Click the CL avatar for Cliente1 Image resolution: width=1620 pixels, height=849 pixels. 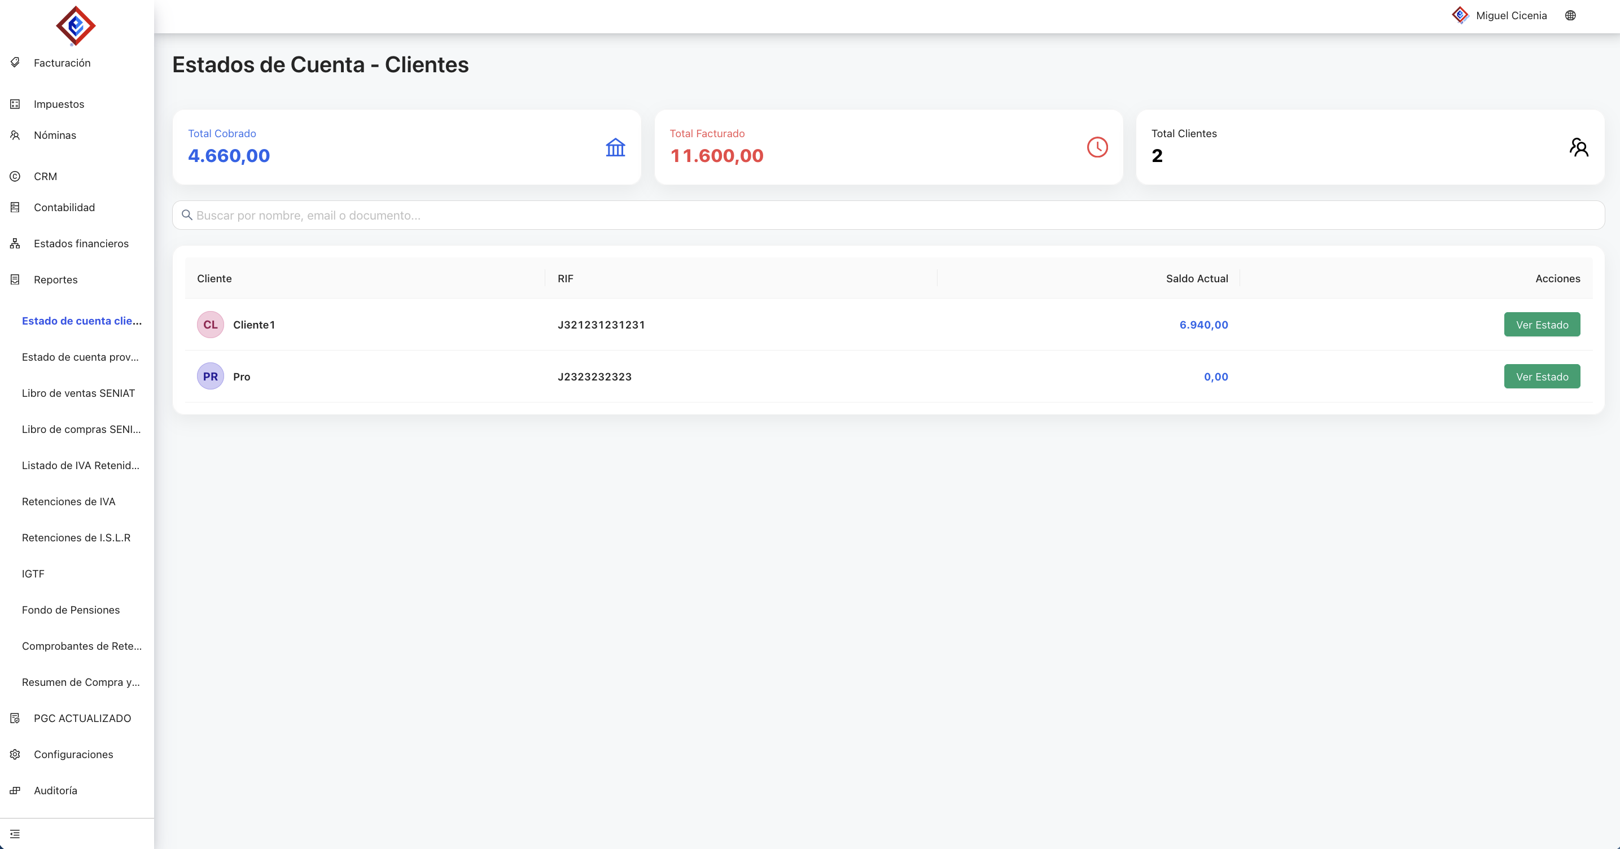(210, 325)
